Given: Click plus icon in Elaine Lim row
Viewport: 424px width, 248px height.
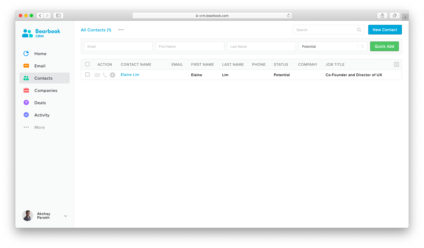Looking at the screenshot, I should [113, 75].
